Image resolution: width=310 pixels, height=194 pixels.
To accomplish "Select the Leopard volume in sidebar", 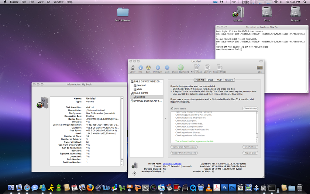I will [141, 85].
